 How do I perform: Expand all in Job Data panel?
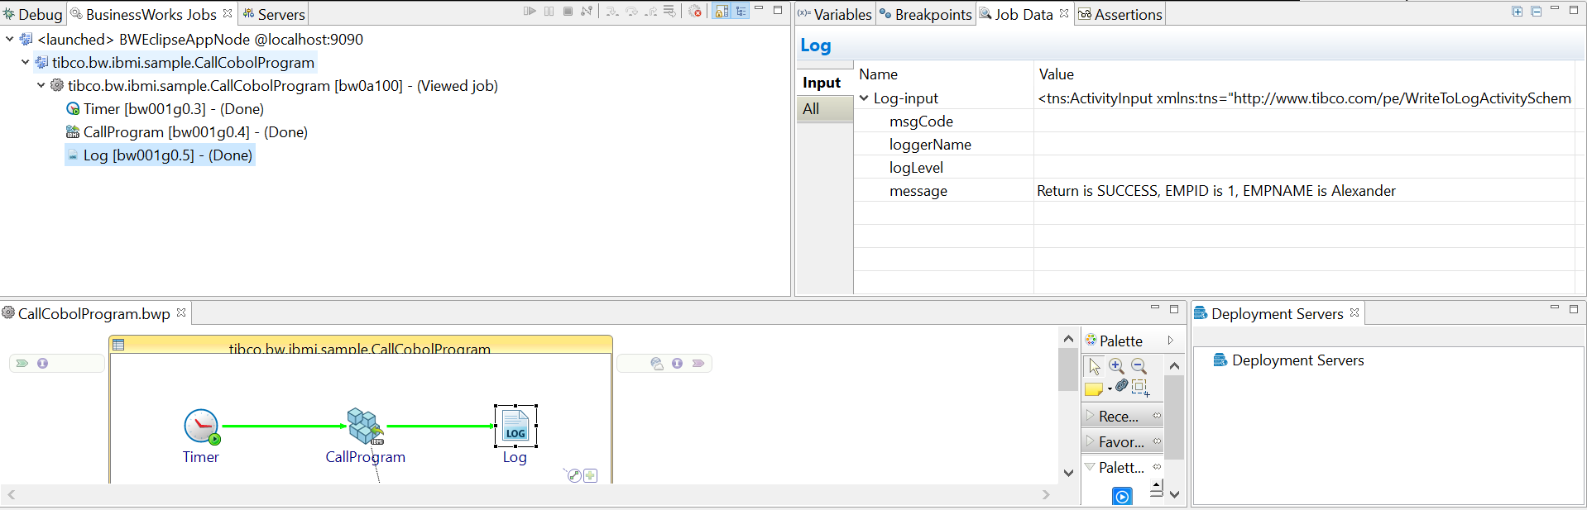coord(1517,12)
